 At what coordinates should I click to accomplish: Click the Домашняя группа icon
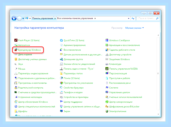pyautogui.click(x=62, y=59)
